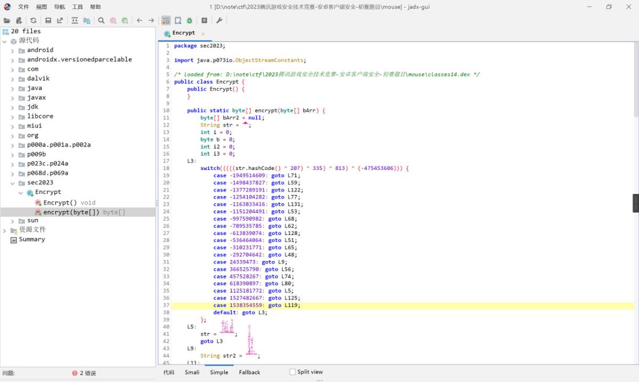Open text search magnifier icon

coord(101,20)
